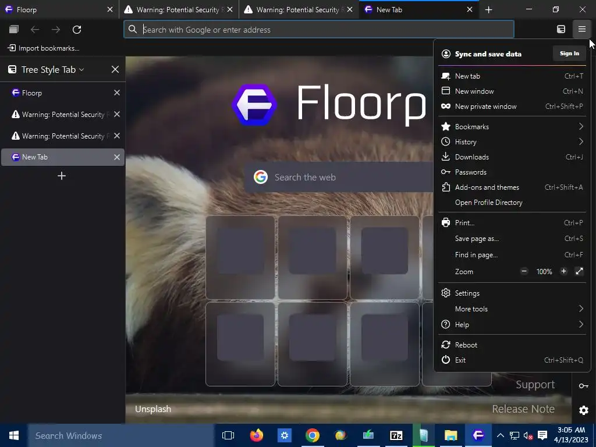Open a New private window
The image size is (596, 447).
(x=512, y=107)
